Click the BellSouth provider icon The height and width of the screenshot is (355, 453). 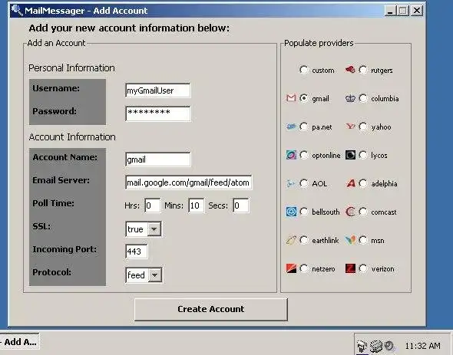click(291, 212)
